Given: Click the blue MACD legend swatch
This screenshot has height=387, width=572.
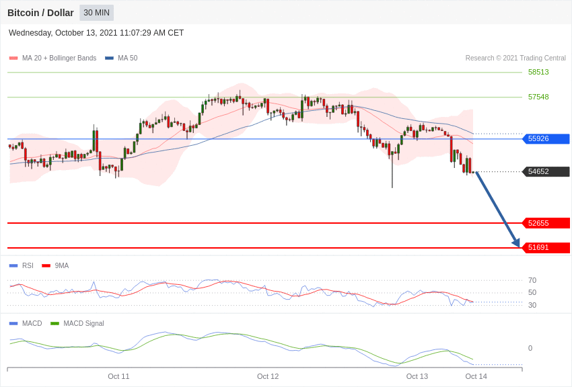Looking at the screenshot, I should [13, 323].
